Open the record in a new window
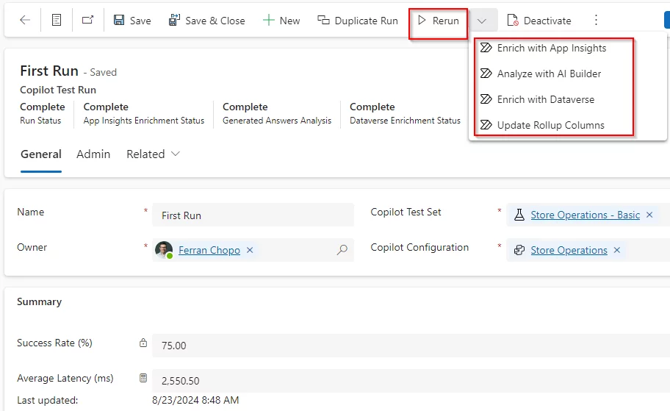670x411 pixels. pos(88,20)
